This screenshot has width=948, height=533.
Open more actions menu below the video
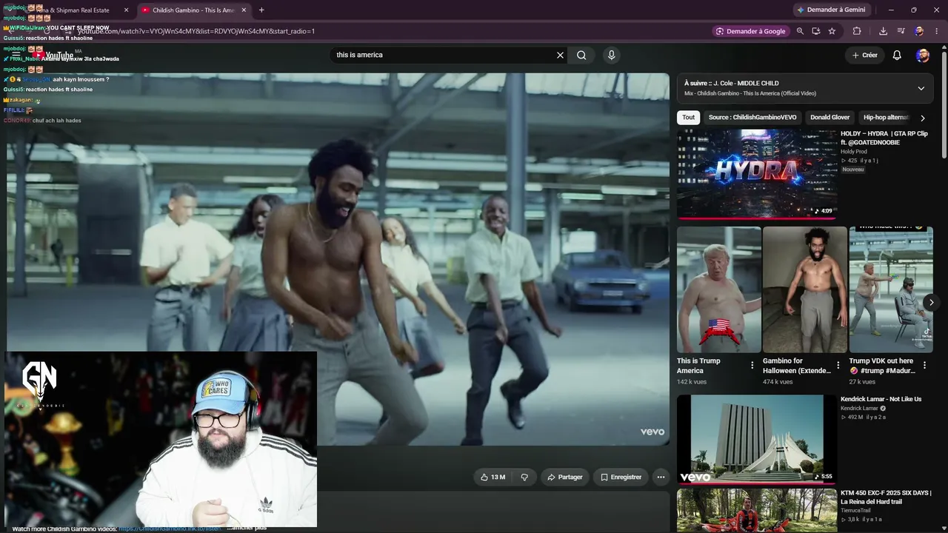point(661,477)
